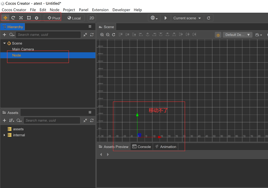Viewport: 268px width, 188px height.
Task: Refresh the Assets panel
Action: pyautogui.click(x=92, y=120)
